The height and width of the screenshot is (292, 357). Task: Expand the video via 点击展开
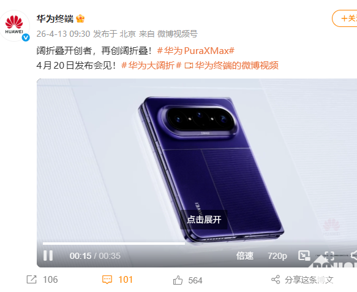click(x=204, y=220)
